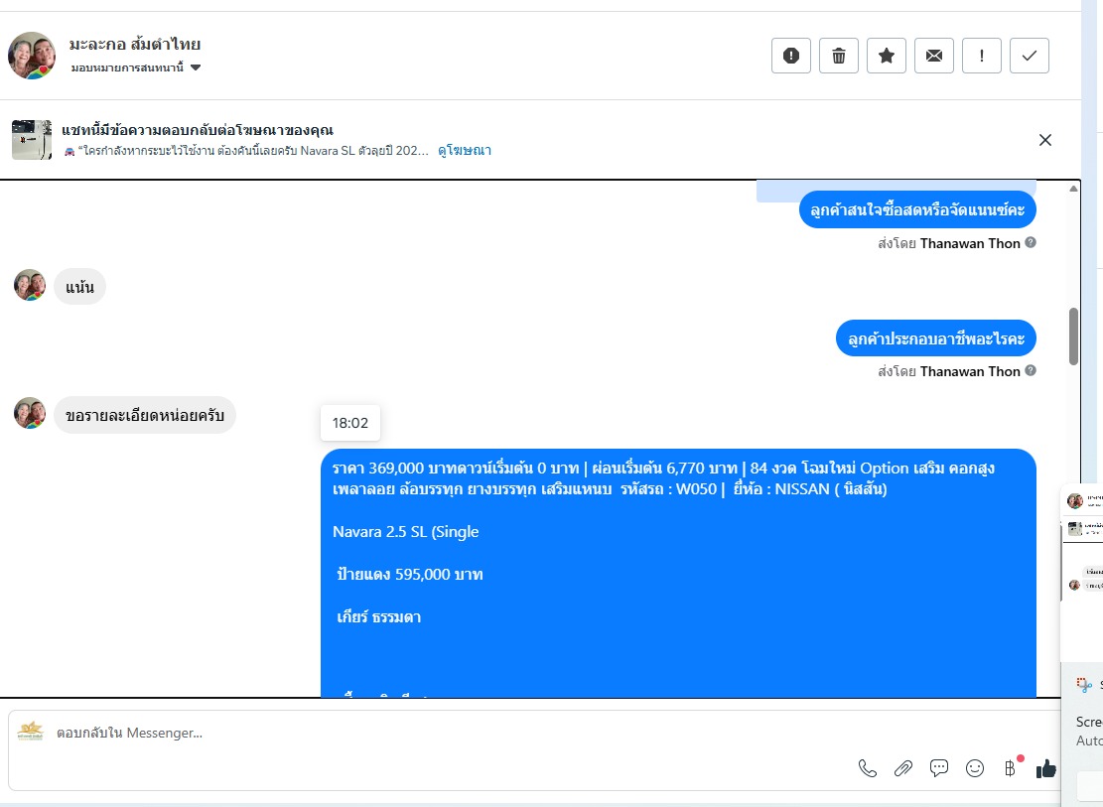The height and width of the screenshot is (807, 1103).
Task: Open saved replies speech bubble icon
Action: pyautogui.click(x=939, y=768)
